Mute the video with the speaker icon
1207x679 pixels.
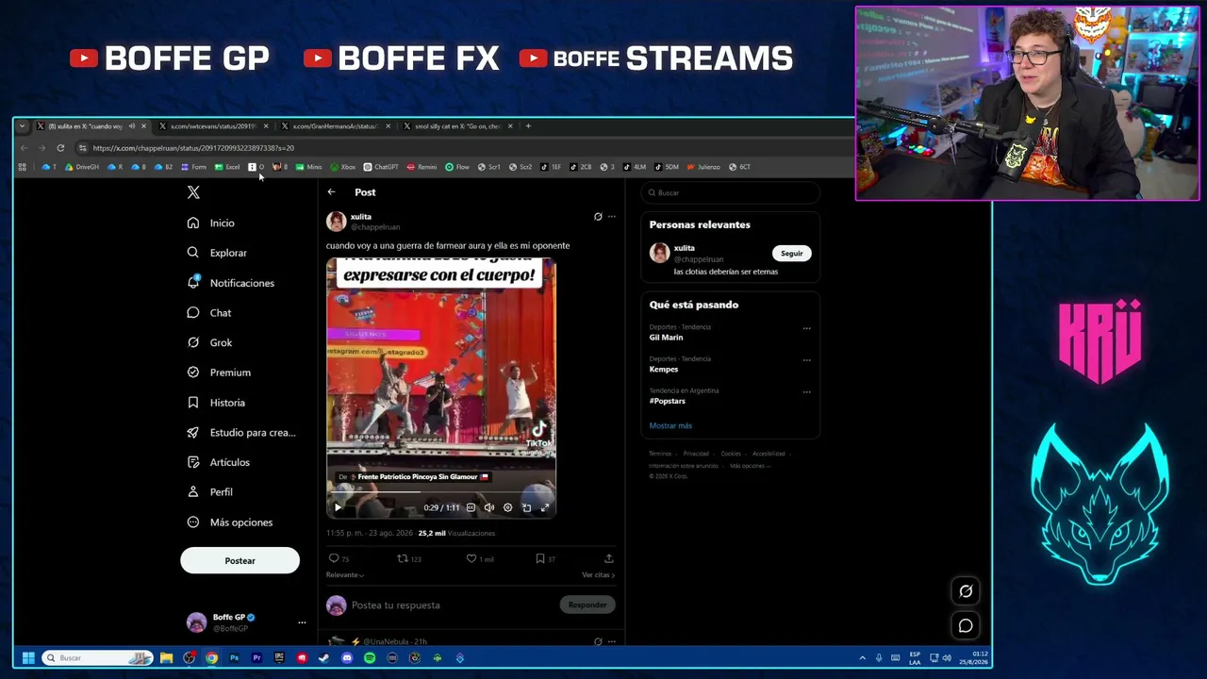tap(488, 507)
